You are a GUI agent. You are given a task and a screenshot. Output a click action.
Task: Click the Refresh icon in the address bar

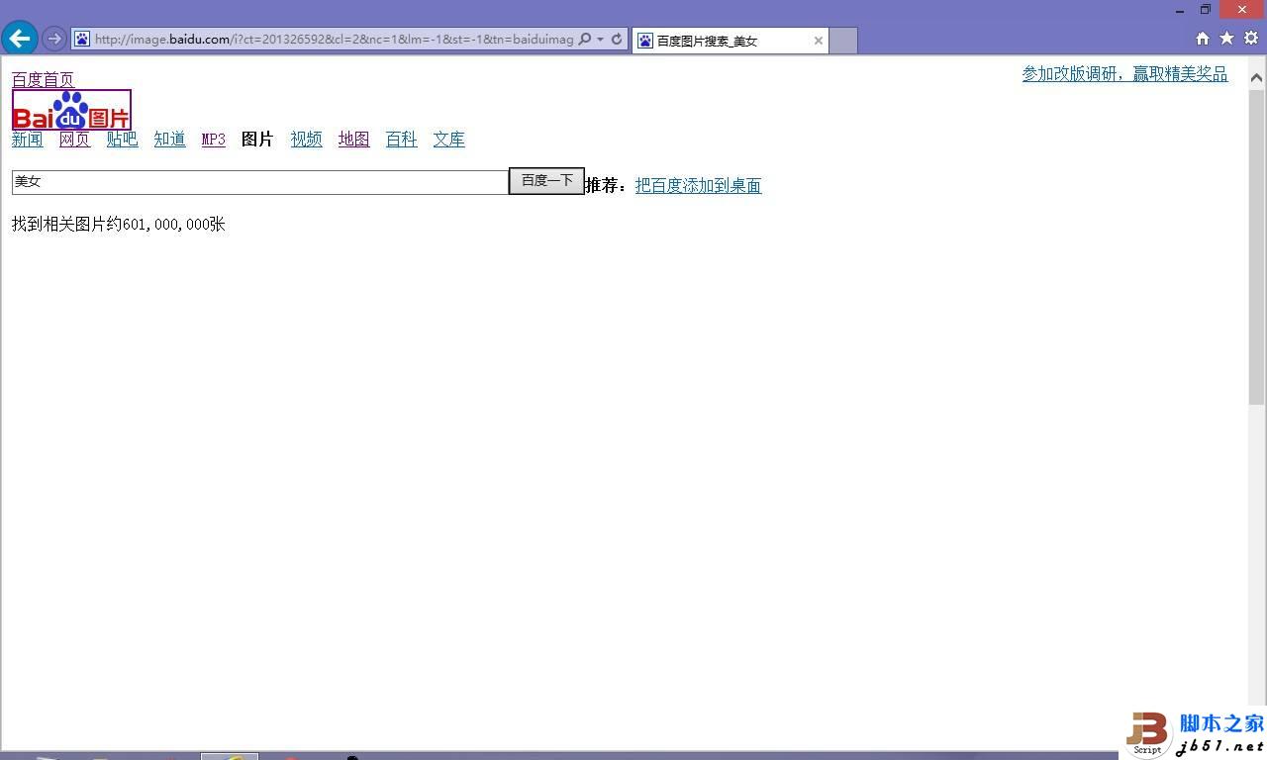pos(617,40)
